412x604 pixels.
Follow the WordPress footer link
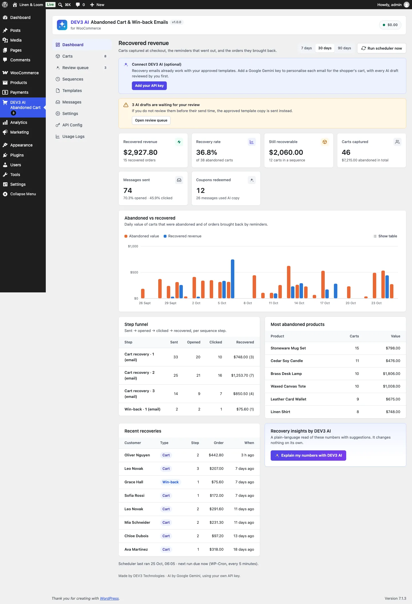pos(109,598)
